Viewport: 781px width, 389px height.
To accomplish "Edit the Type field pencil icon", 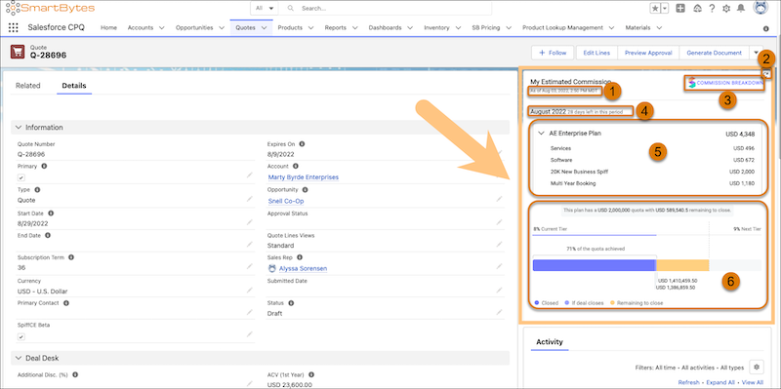I will [250, 199].
